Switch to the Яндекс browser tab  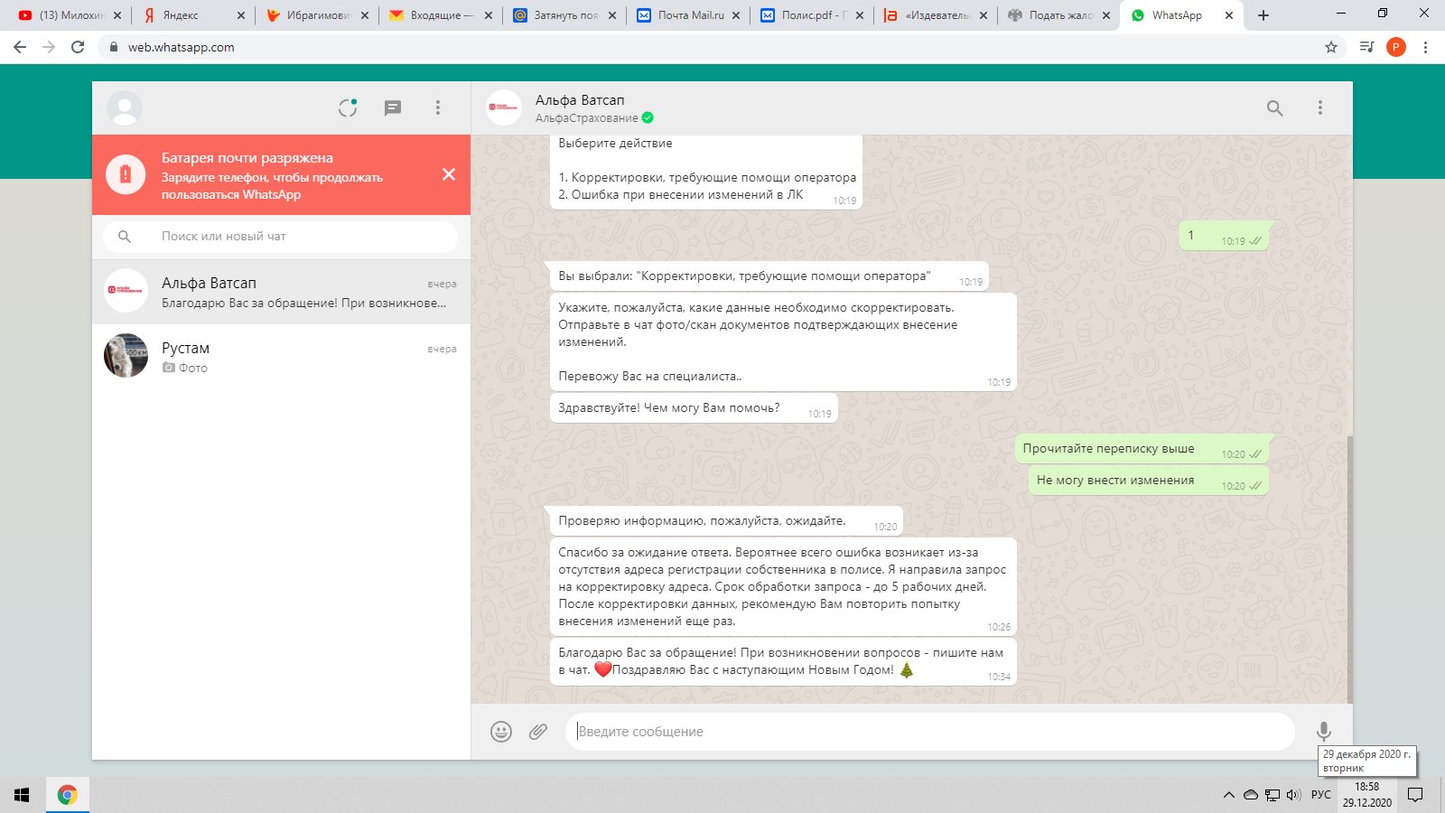[193, 15]
